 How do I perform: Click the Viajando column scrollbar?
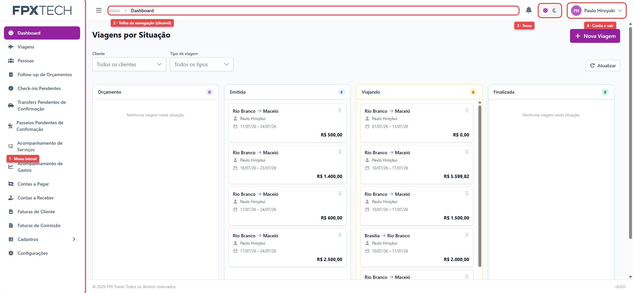tap(480, 186)
